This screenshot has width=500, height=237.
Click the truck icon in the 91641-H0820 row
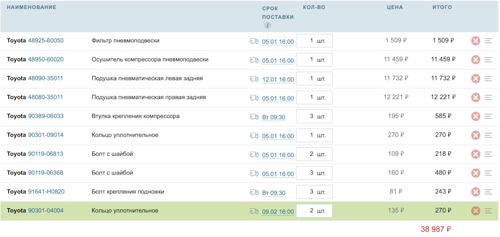click(254, 192)
